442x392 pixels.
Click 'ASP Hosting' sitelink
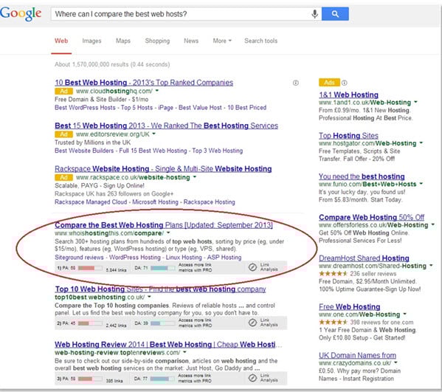(x=224, y=258)
